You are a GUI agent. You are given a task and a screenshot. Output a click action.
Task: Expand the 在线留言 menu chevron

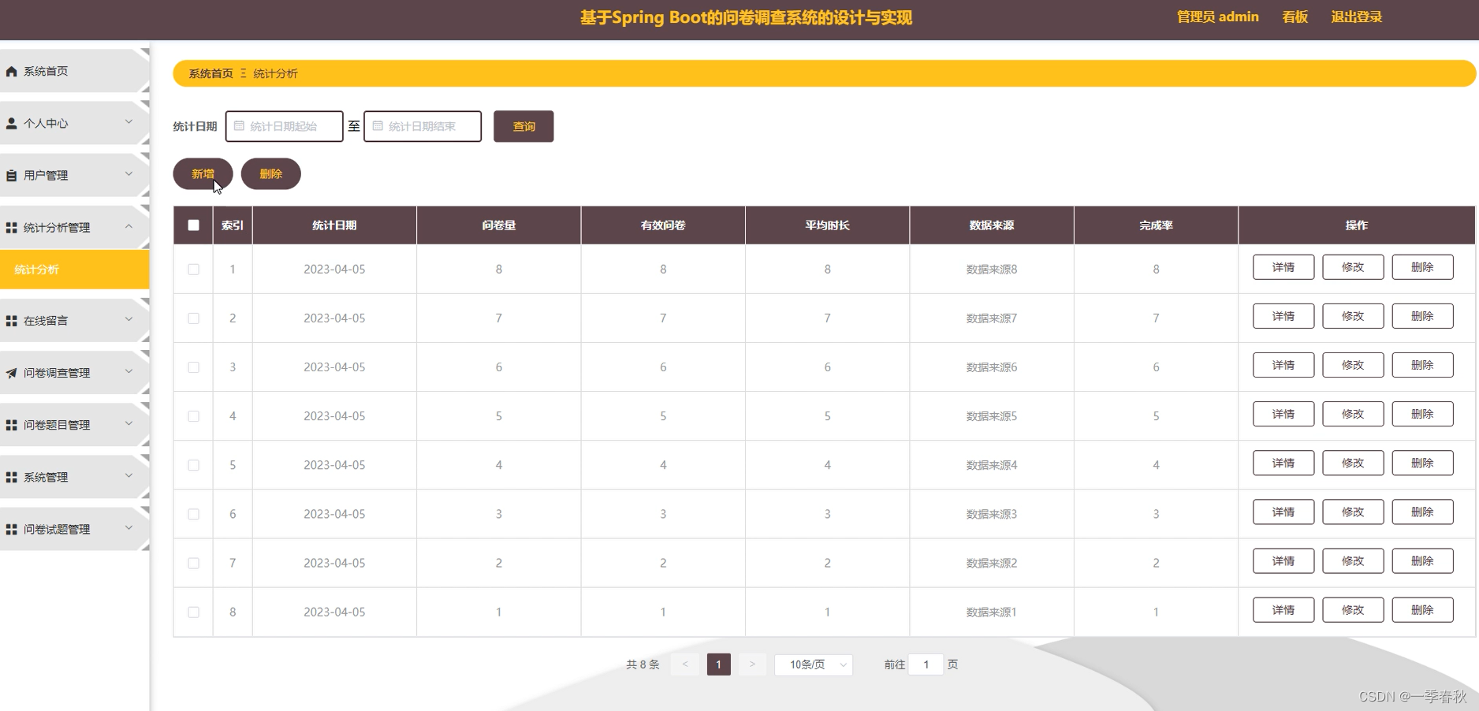[129, 318]
